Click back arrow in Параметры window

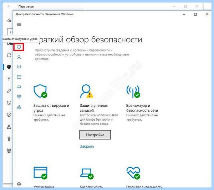click(9, 6)
